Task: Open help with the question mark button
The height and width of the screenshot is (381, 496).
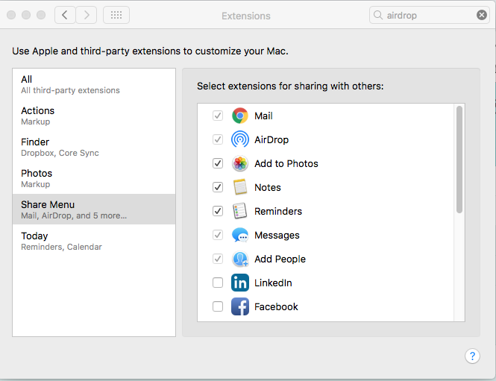Action: pyautogui.click(x=472, y=356)
